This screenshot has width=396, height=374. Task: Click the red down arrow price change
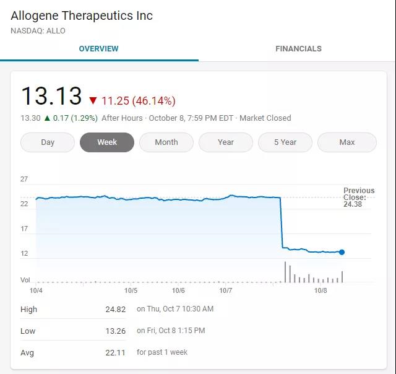pyautogui.click(x=93, y=101)
